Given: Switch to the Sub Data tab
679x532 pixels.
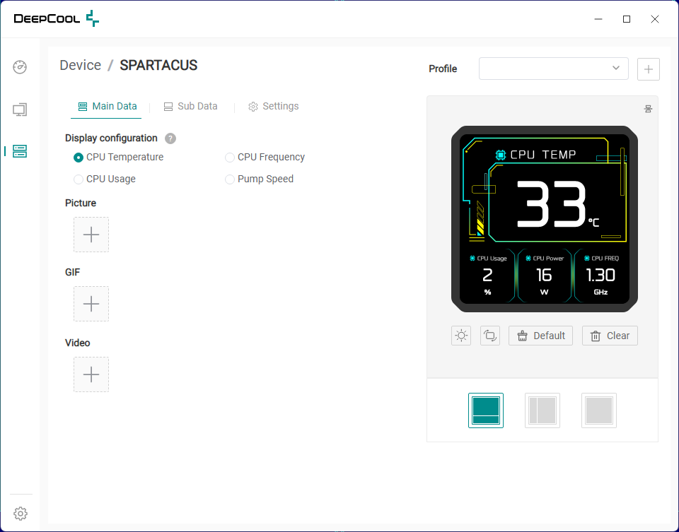Looking at the screenshot, I should click(190, 107).
